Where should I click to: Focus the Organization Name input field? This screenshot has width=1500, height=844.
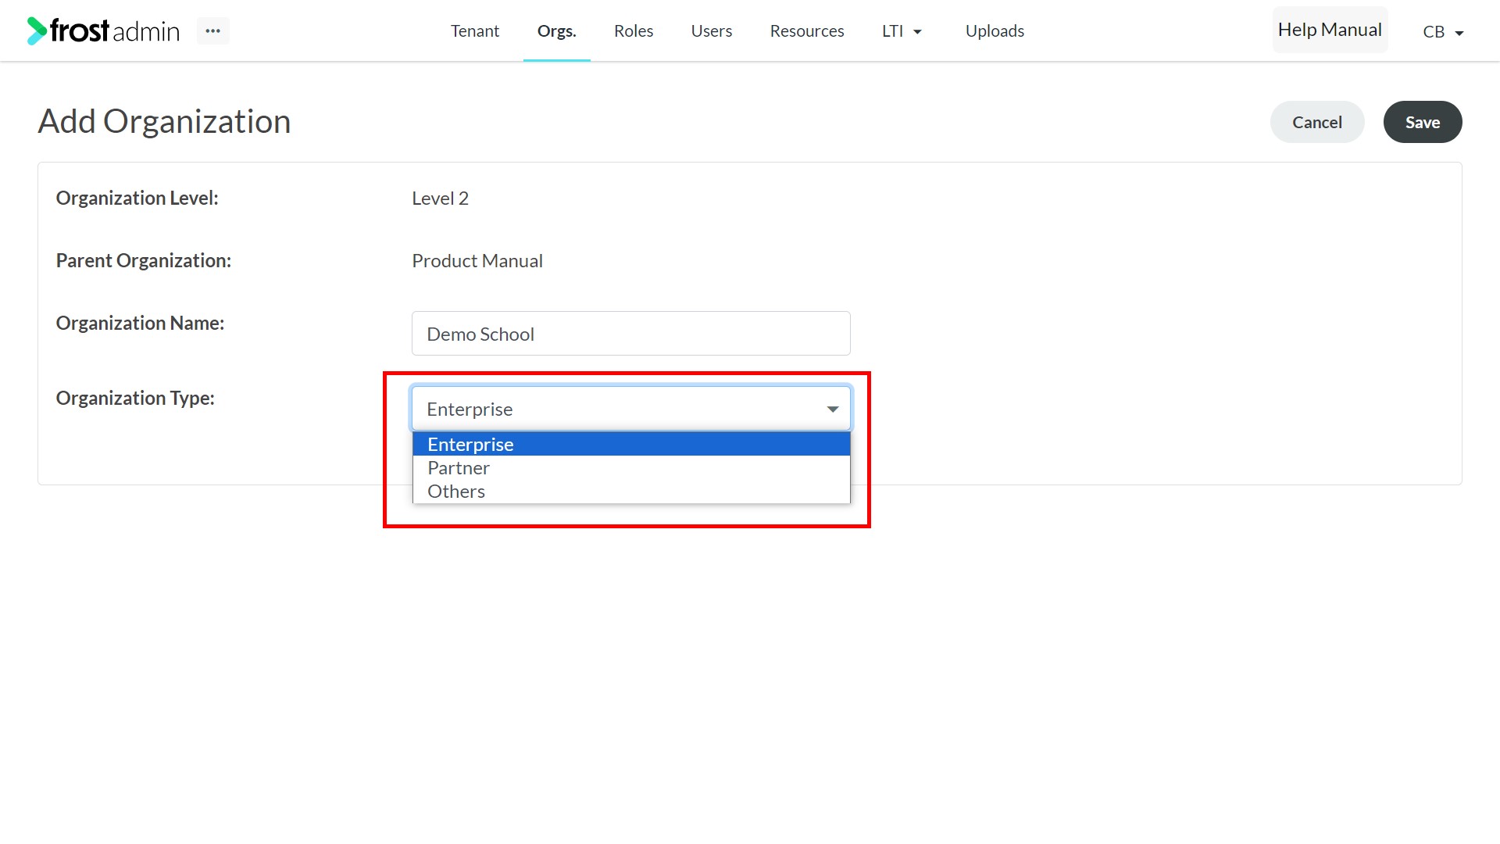point(630,334)
